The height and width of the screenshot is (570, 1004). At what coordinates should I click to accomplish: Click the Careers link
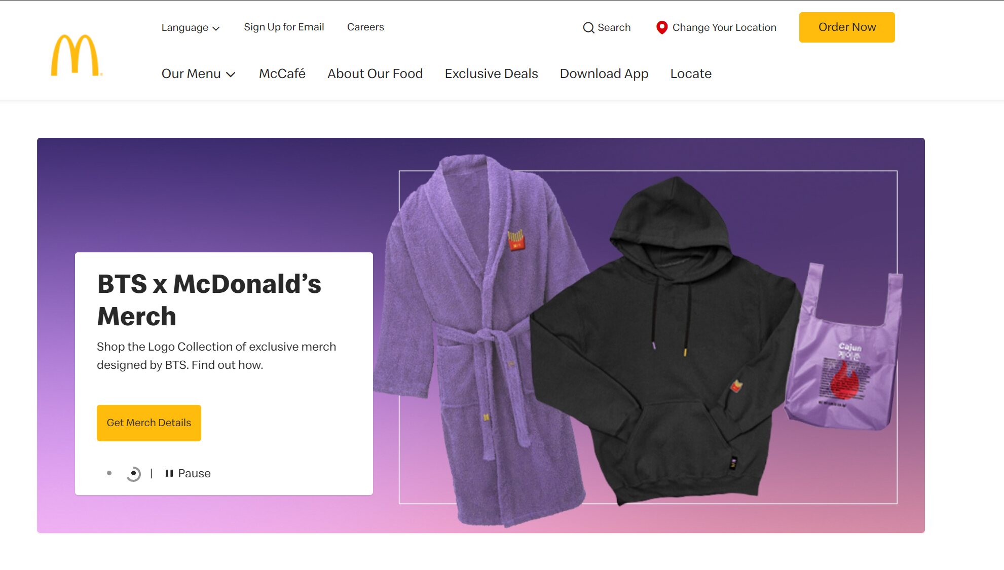(365, 27)
